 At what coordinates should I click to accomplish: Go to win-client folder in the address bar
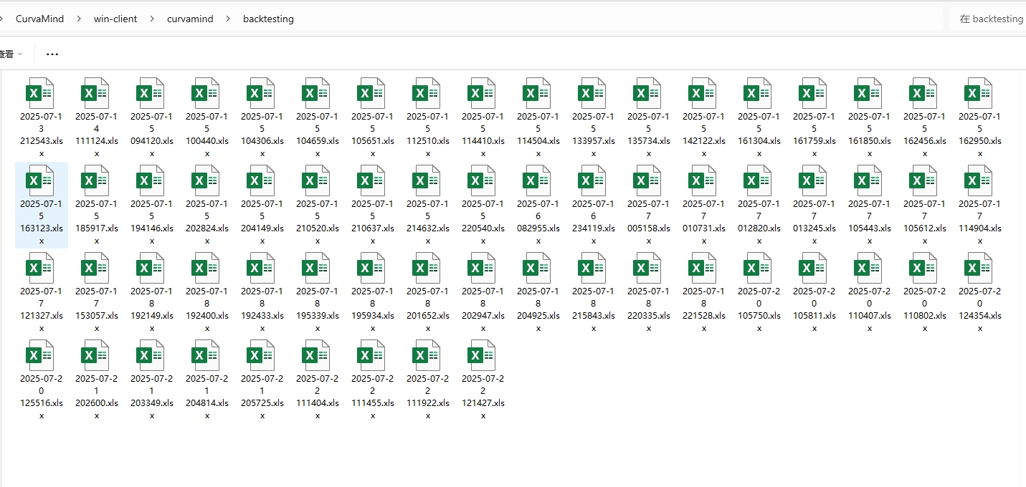click(115, 19)
